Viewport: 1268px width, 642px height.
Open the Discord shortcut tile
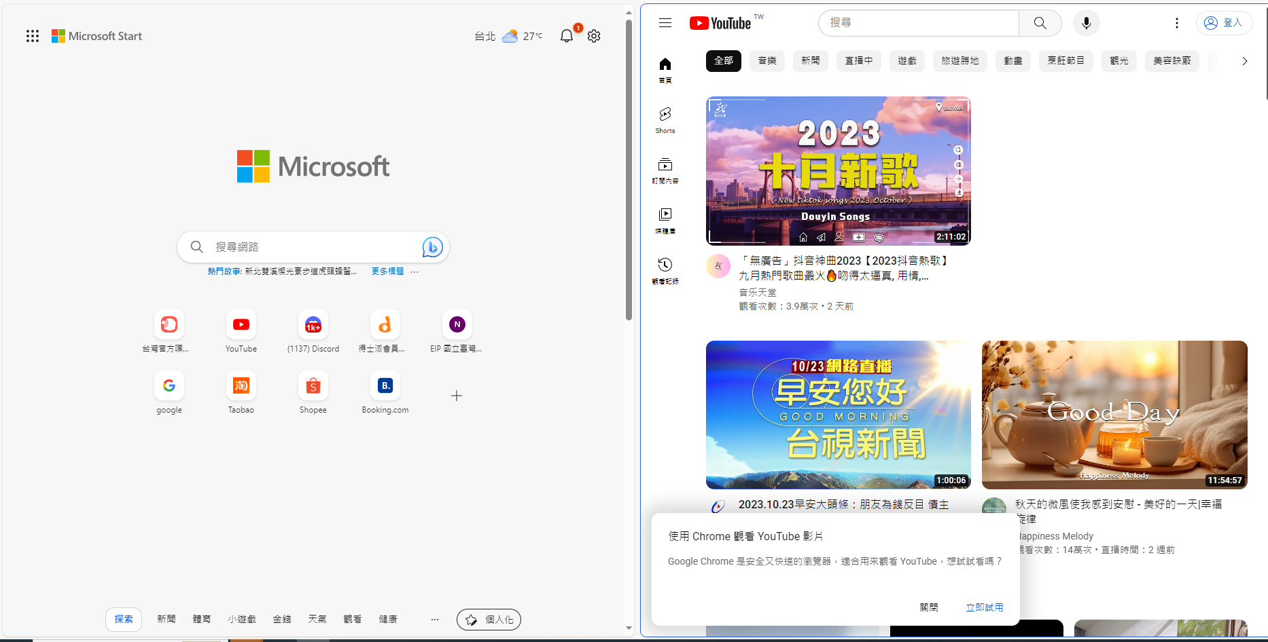pos(313,332)
